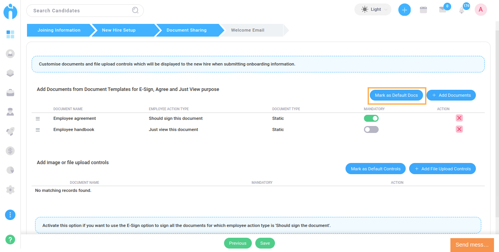
Task: Open the Send message chat widget
Action: click(x=472, y=245)
